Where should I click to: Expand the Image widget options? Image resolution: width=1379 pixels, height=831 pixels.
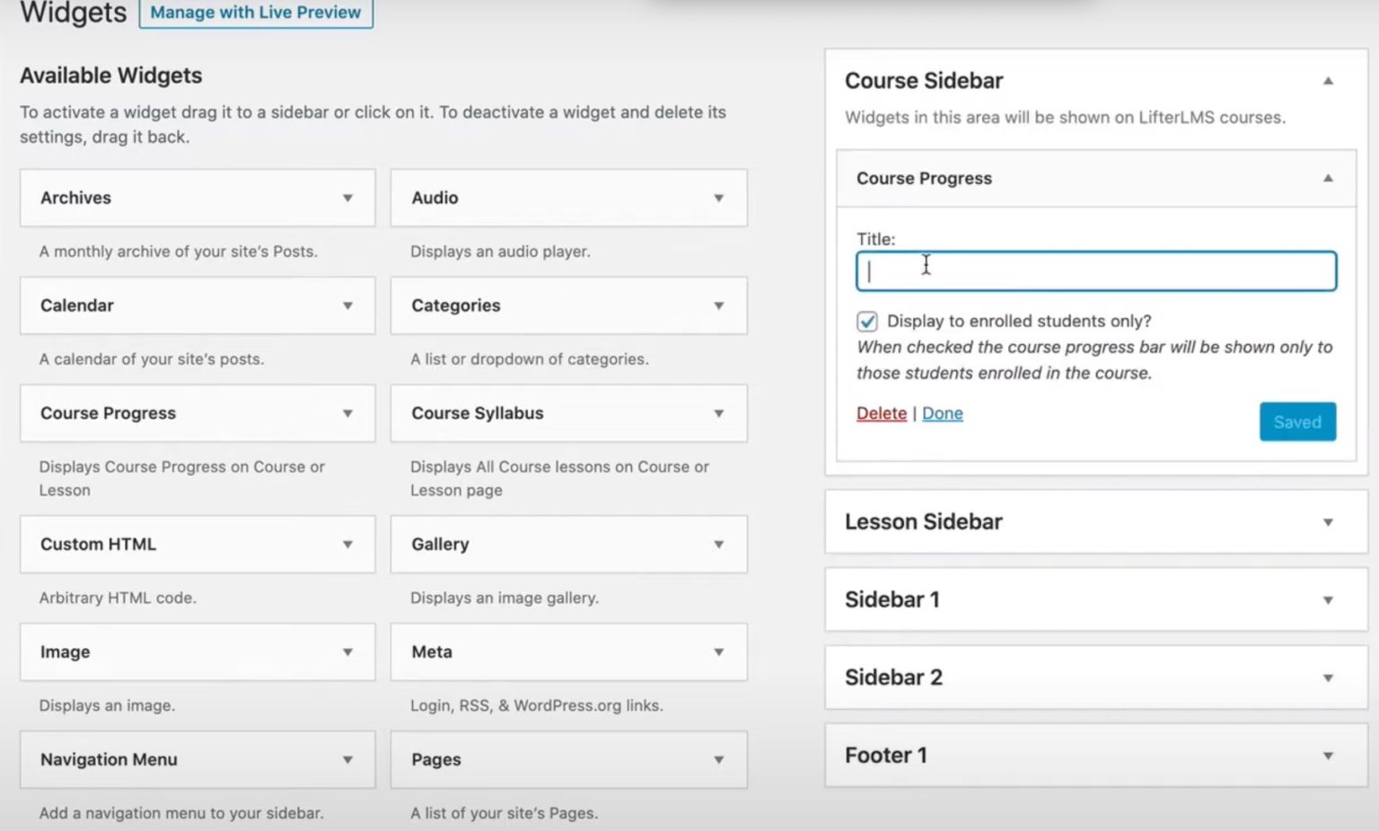[349, 652]
